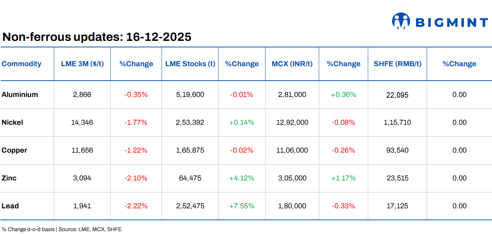Click the Nickel LME change -1.77%

pyautogui.click(x=136, y=123)
